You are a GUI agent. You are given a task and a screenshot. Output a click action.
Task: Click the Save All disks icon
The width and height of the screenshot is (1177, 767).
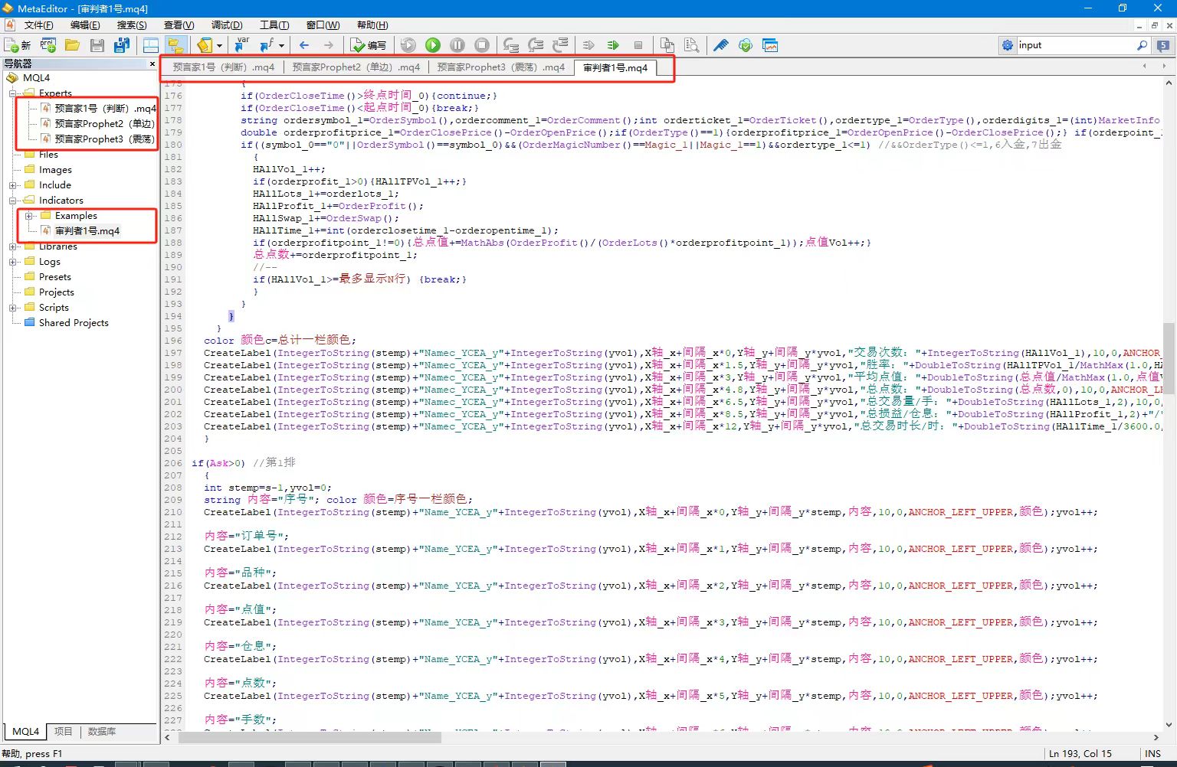pyautogui.click(x=122, y=46)
